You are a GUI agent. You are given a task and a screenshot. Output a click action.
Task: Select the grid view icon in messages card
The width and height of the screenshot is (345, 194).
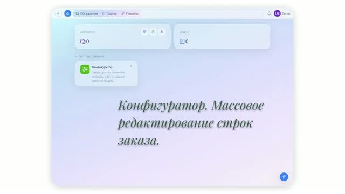tap(144, 32)
